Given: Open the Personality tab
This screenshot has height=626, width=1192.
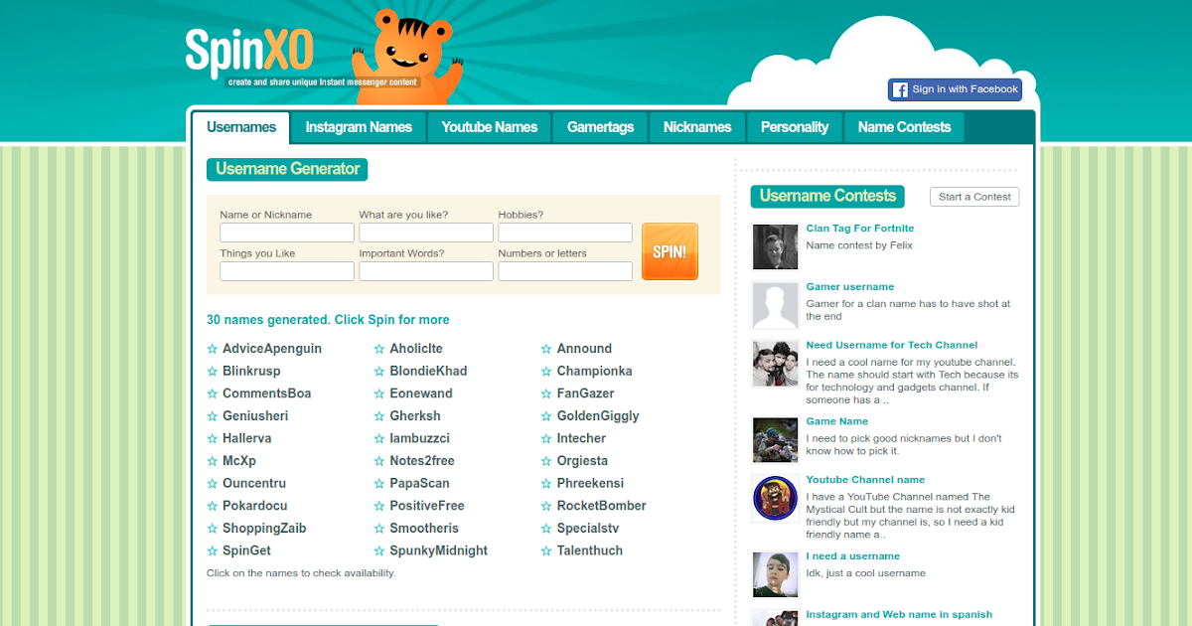Looking at the screenshot, I should pos(795,127).
